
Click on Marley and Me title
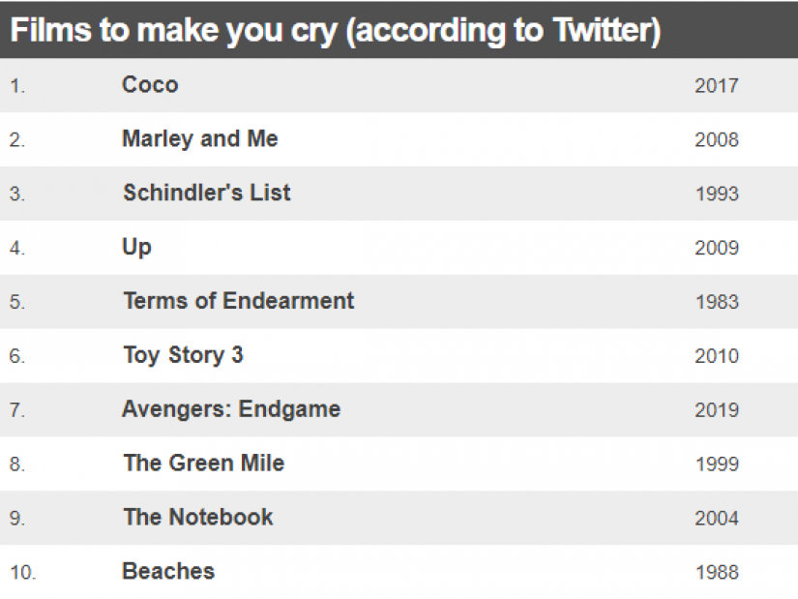[200, 139]
